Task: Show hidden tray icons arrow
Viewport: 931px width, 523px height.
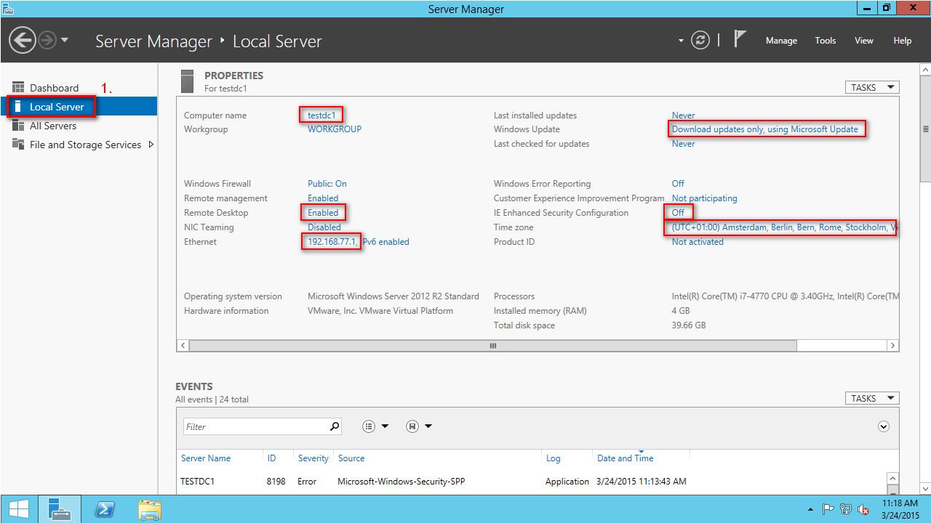Action: click(x=811, y=510)
